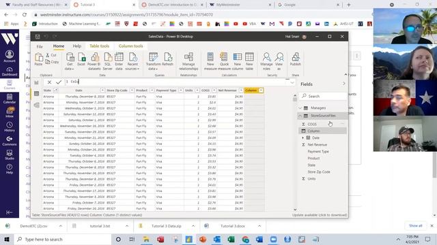The width and height of the screenshot is (437, 245).
Task: Switch to the Tutorial 3 browser tab
Action: [104, 5]
